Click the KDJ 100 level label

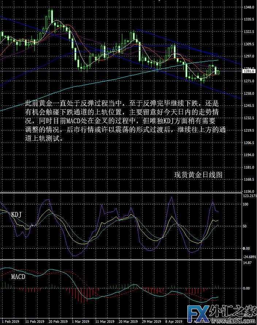[246, 204]
